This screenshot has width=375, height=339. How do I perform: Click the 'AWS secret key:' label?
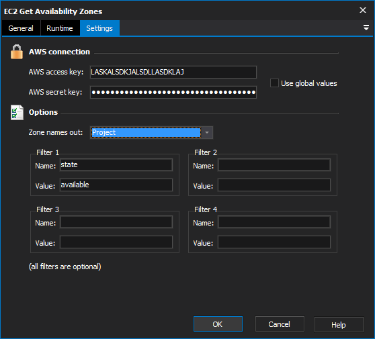pos(55,92)
